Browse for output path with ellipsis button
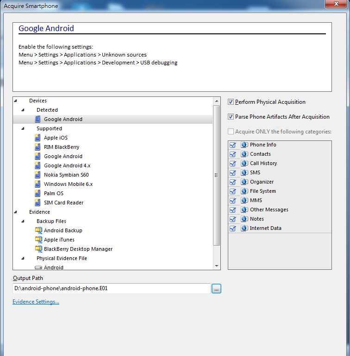This screenshot has width=350, height=356. point(216,289)
